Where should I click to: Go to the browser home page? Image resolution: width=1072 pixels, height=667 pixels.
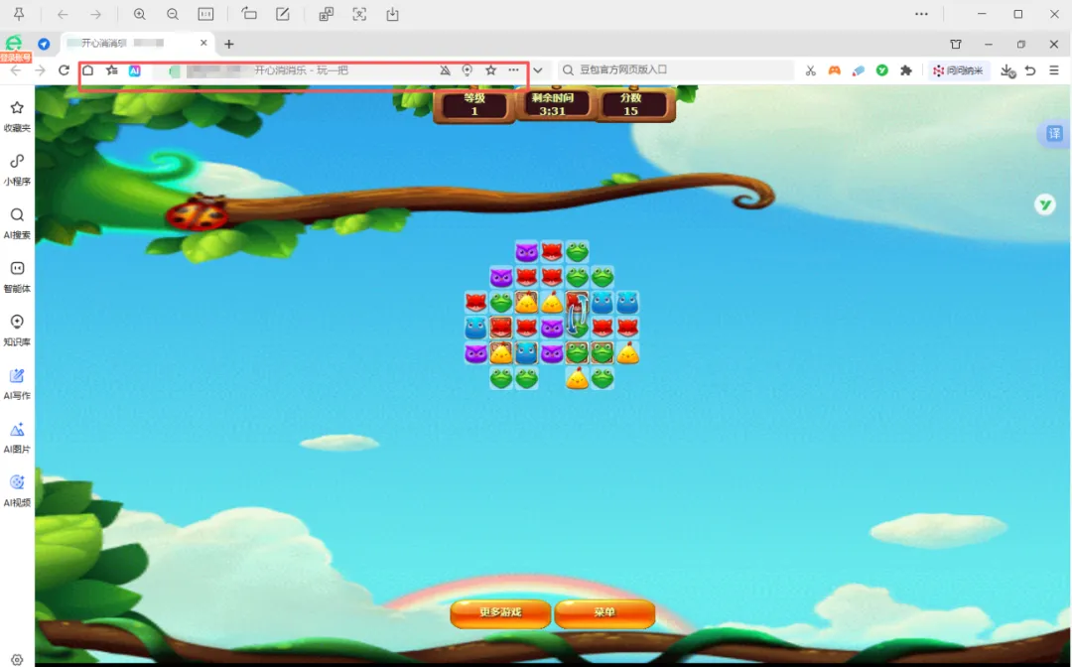(x=88, y=70)
